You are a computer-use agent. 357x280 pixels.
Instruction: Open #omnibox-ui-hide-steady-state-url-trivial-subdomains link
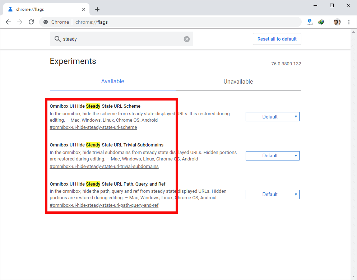point(104,167)
